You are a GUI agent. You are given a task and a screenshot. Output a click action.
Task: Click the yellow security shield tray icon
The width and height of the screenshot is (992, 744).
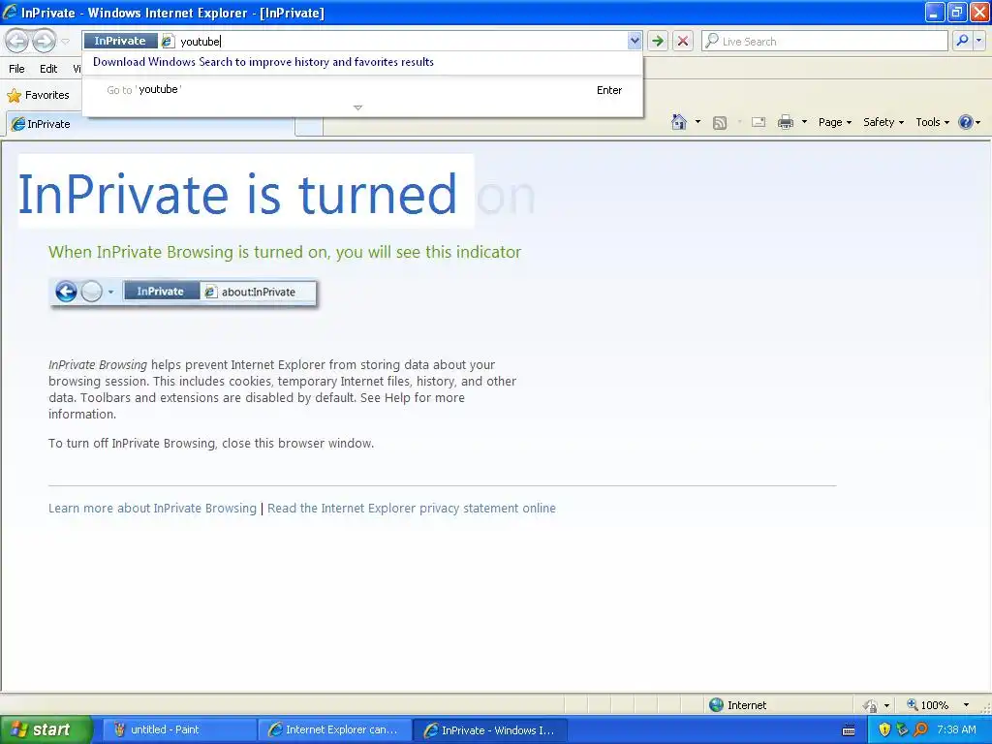(884, 729)
